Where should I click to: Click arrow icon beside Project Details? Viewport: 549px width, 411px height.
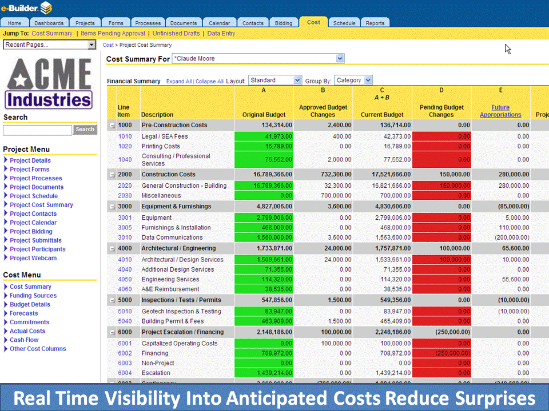[x=6, y=160]
